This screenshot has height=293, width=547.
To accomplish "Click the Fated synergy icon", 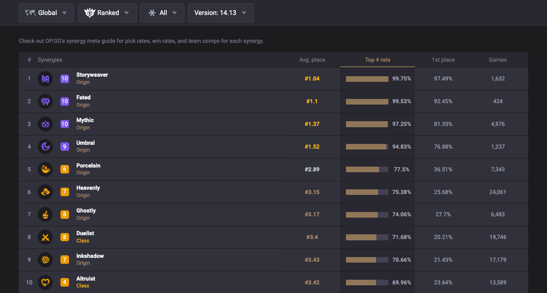I will point(45,102).
